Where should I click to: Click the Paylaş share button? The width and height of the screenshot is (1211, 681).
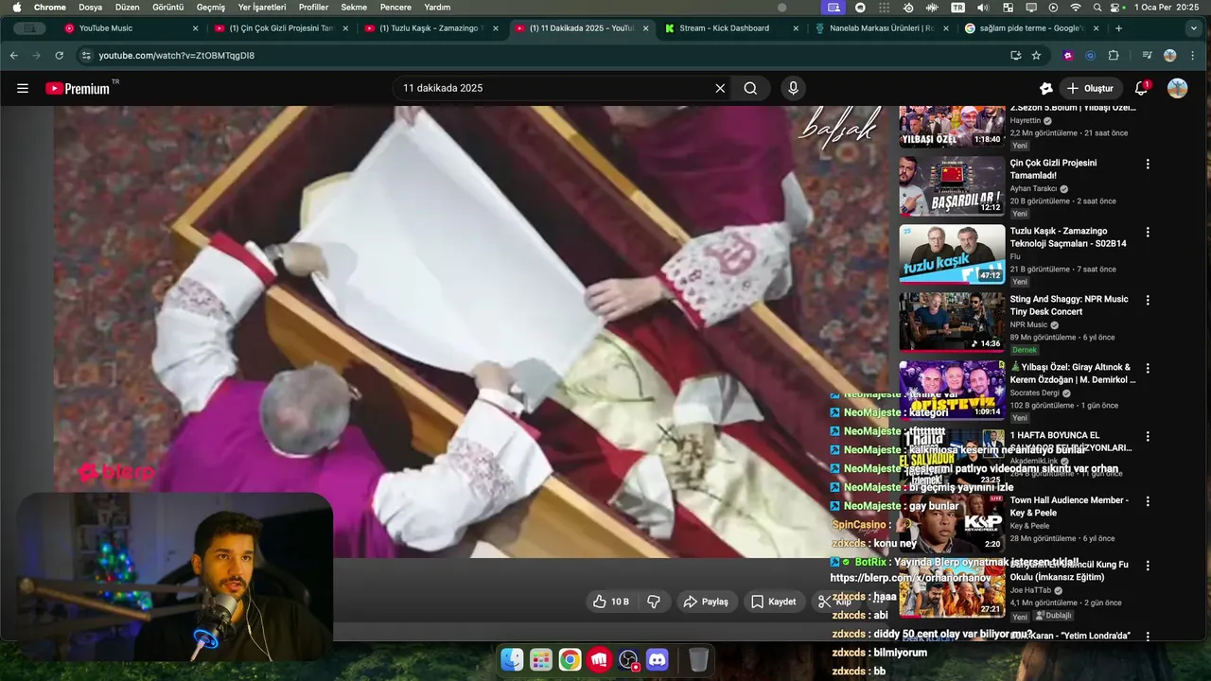(706, 602)
